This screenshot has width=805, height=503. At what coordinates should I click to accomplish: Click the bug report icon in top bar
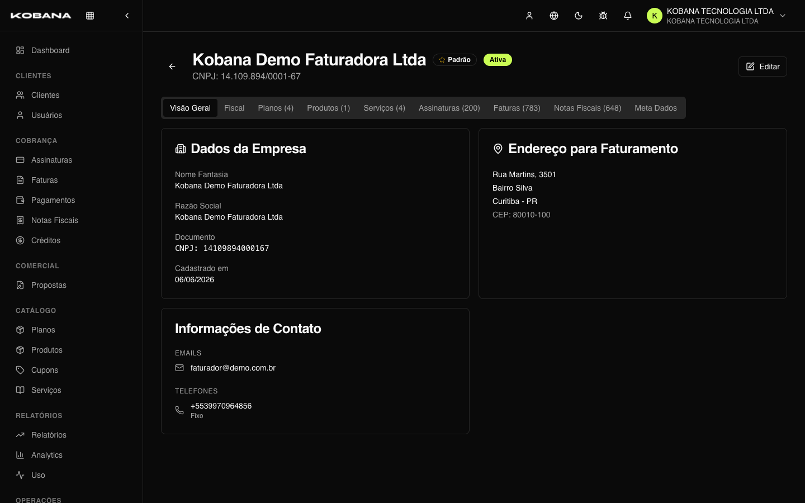[603, 16]
